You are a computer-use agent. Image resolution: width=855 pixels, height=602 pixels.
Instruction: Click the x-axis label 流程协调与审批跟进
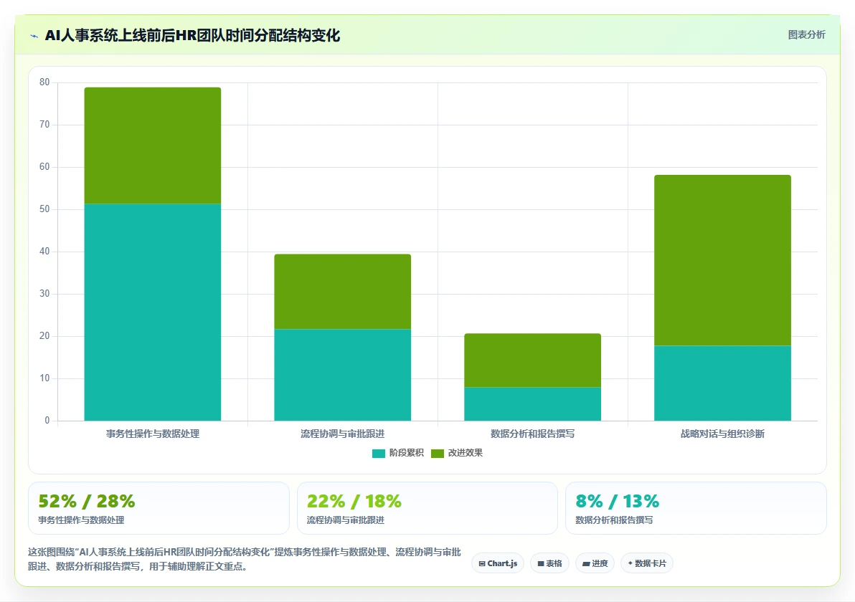click(342, 434)
